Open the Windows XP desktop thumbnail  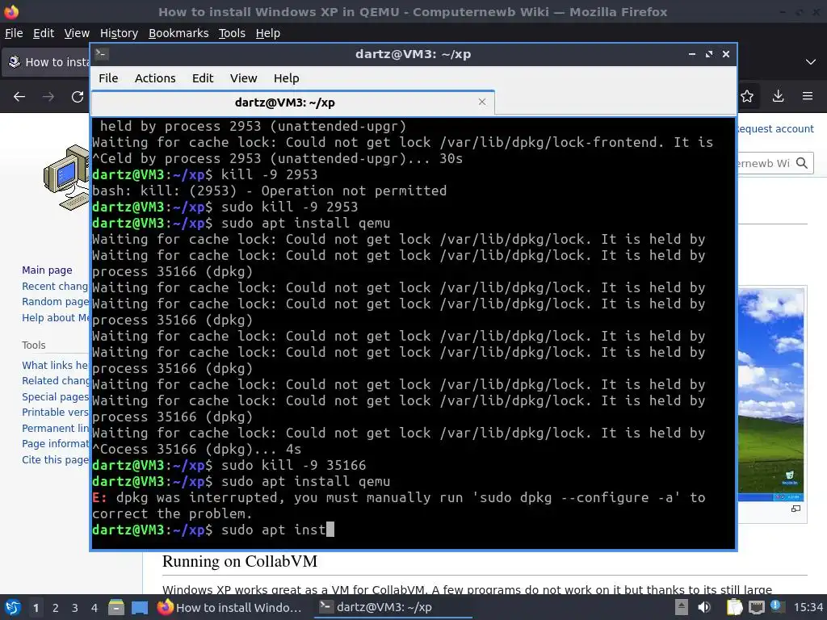click(x=770, y=394)
